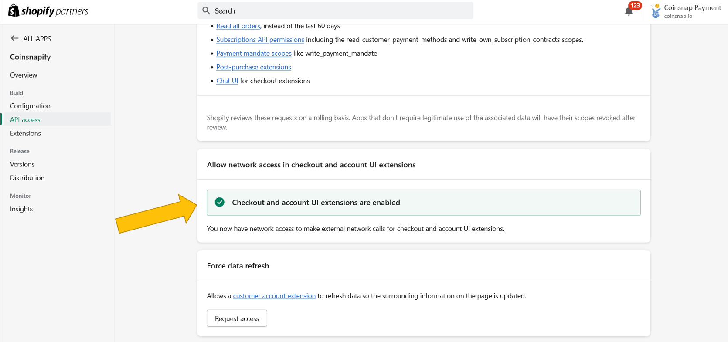Go back to ALL APPS
Viewport: 728px width, 342px height.
[x=31, y=38]
